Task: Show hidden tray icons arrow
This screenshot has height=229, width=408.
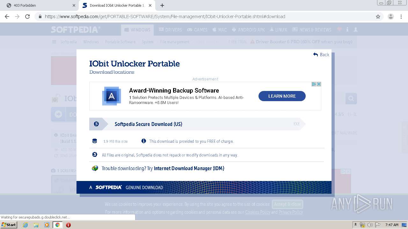Action: (x=355, y=225)
